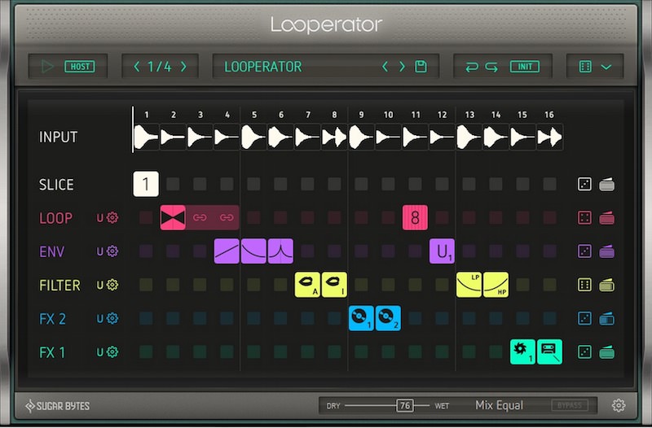652x428 pixels.
Task: Click the LOOP reverse bowtie cell at step 2
Action: pyautogui.click(x=173, y=217)
